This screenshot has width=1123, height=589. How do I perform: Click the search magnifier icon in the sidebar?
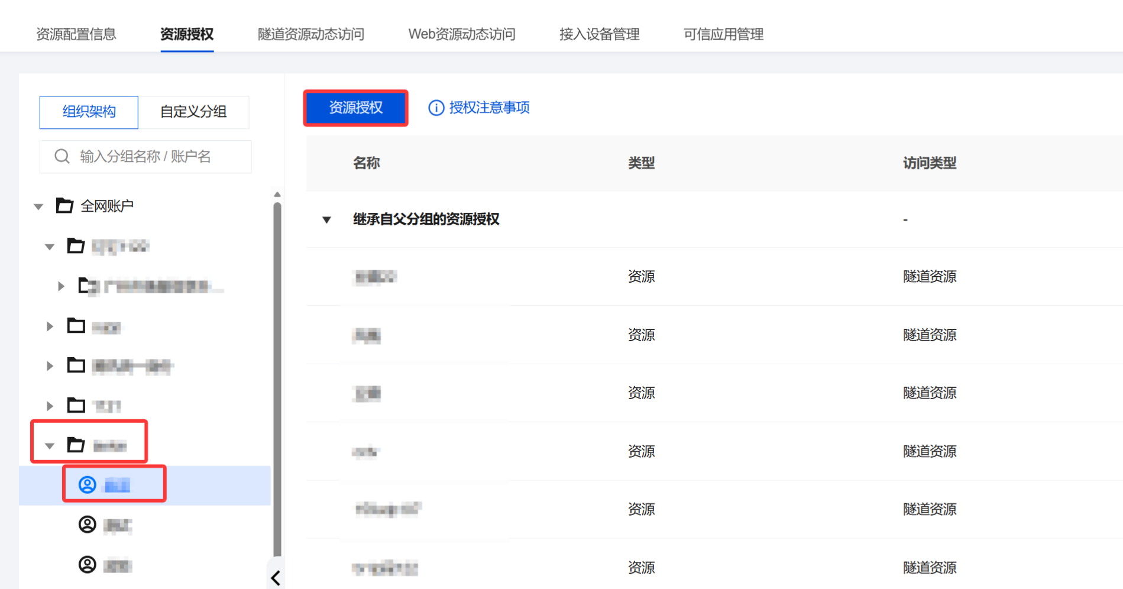pyautogui.click(x=62, y=156)
